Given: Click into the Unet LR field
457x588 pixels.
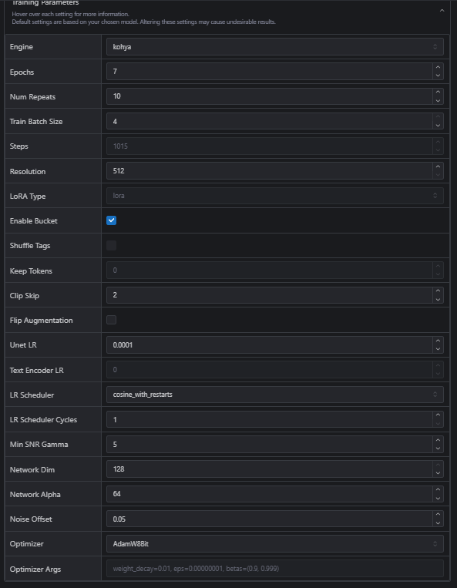Looking at the screenshot, I should click(x=270, y=345).
